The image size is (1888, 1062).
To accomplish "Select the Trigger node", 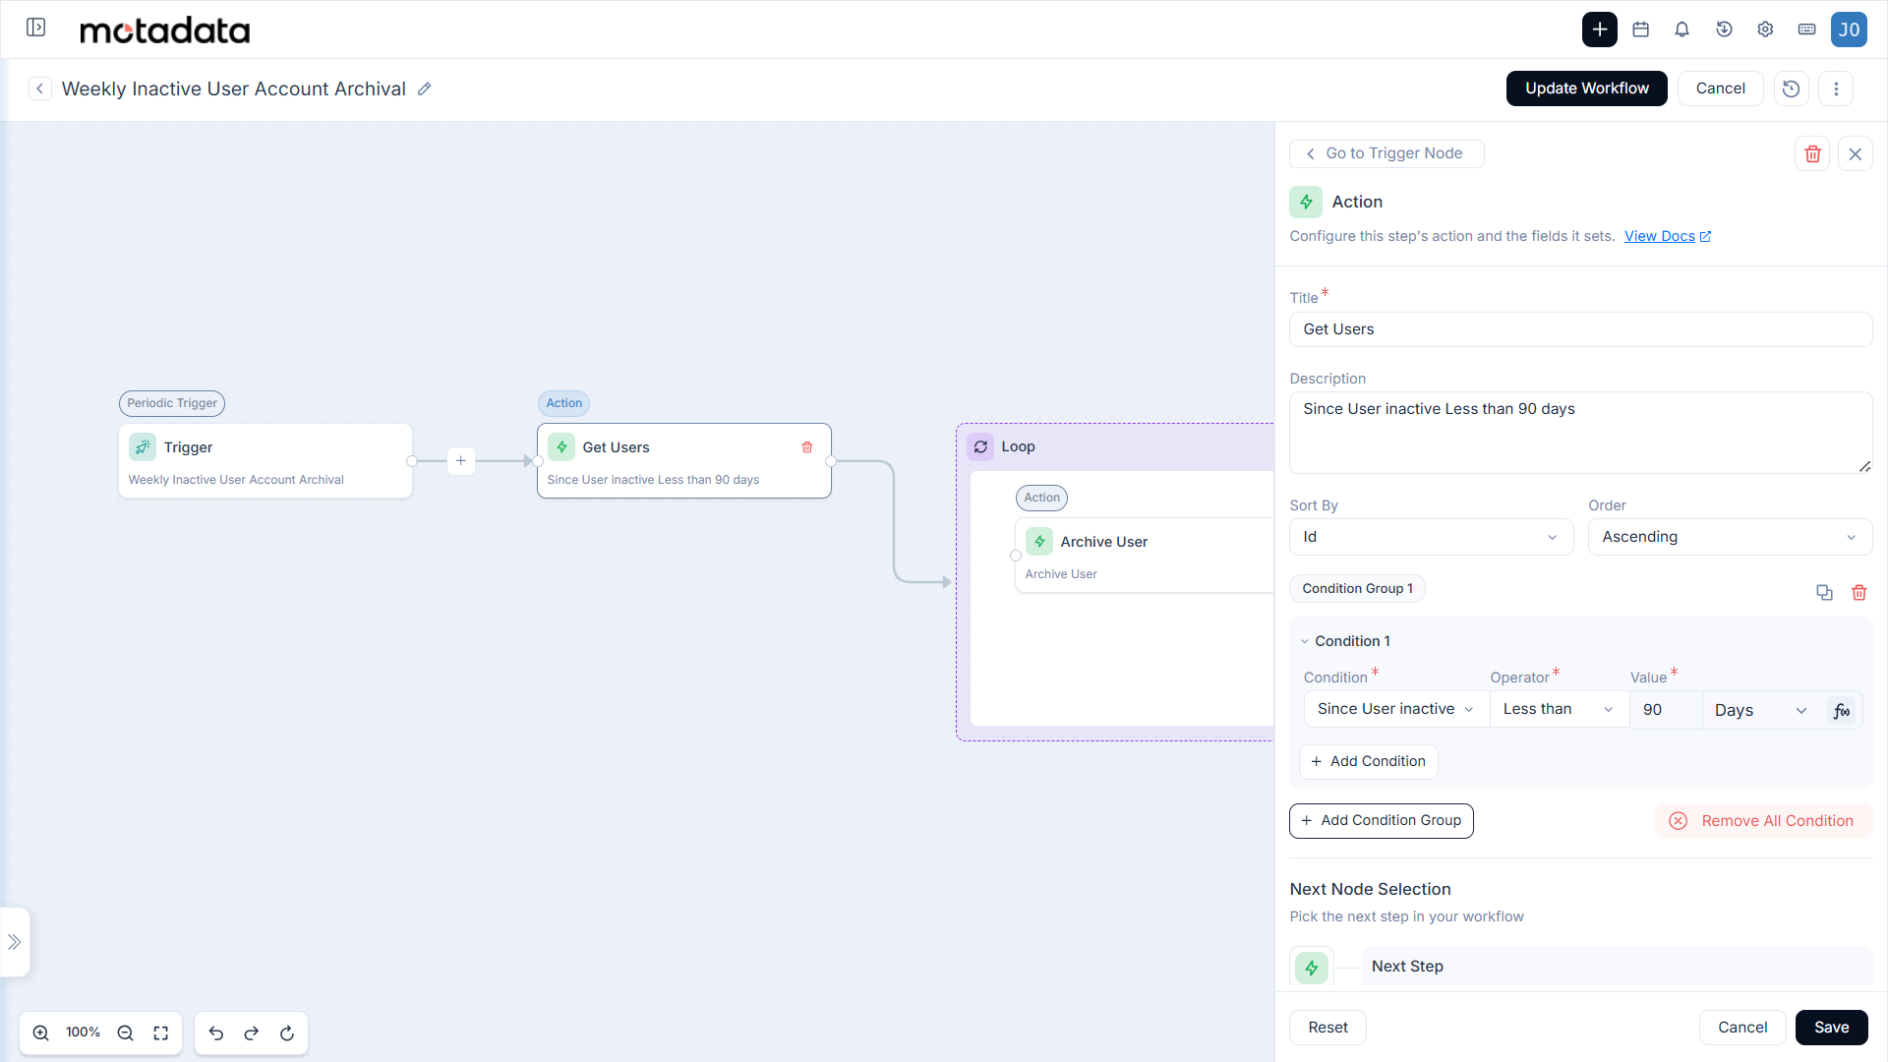I will coord(265,461).
